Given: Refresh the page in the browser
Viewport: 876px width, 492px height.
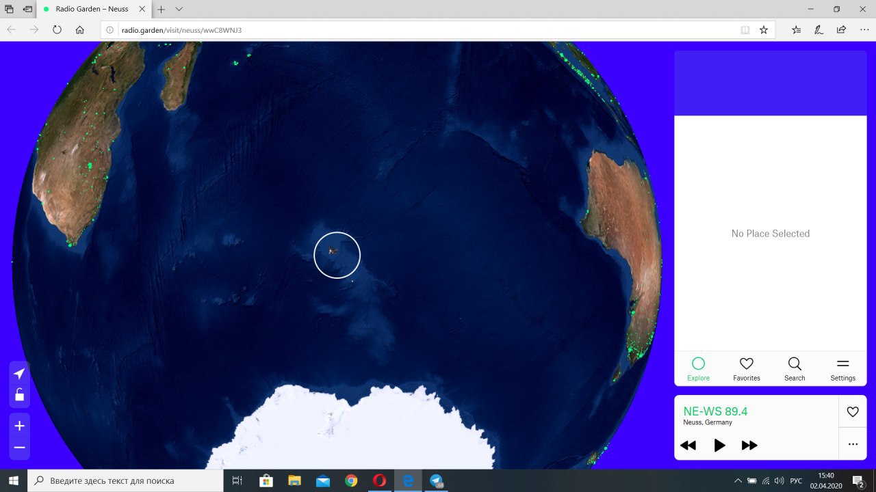Looking at the screenshot, I should [57, 30].
